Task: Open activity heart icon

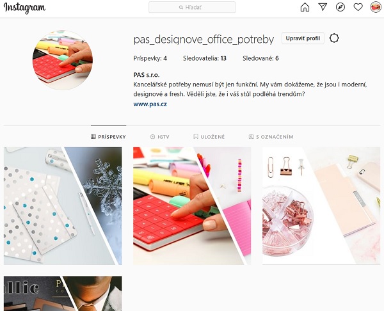Action: coord(358,7)
